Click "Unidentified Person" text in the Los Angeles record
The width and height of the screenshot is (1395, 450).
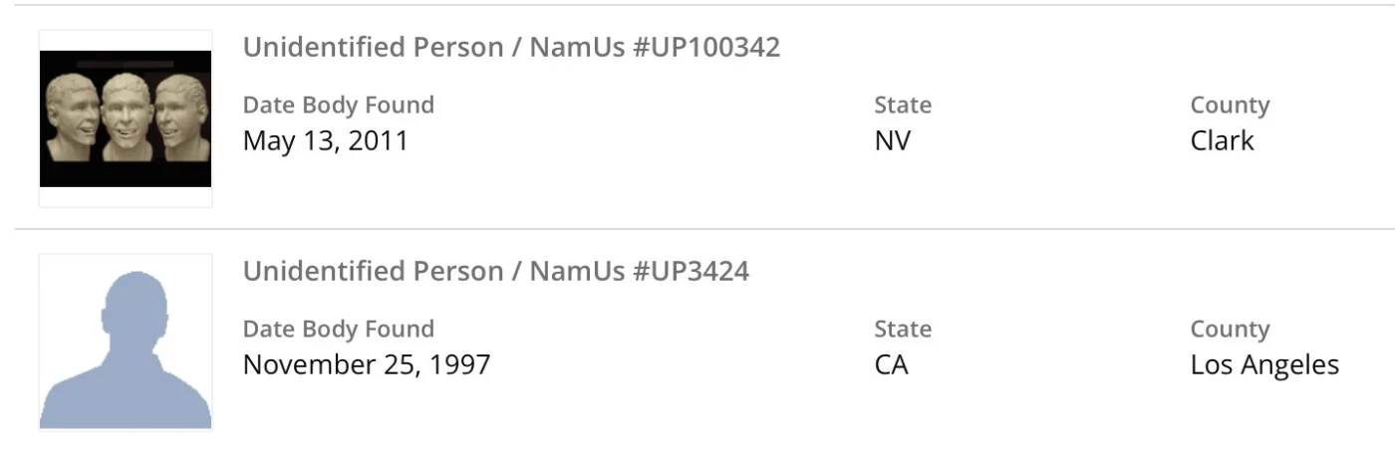(x=373, y=271)
